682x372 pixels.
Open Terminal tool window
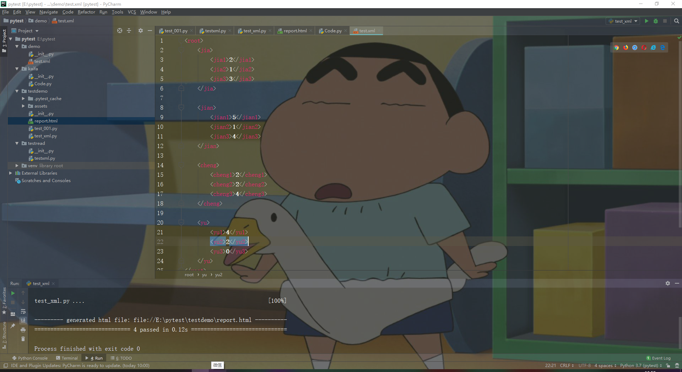[x=67, y=358]
